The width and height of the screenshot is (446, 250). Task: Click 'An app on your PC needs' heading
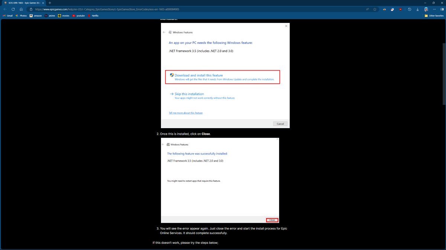click(x=211, y=43)
